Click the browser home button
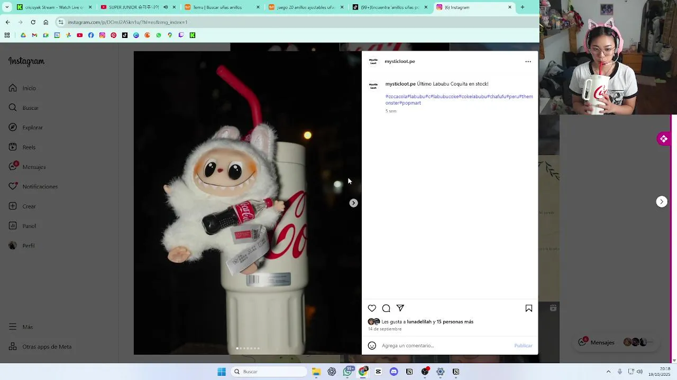677x380 pixels. 45,22
